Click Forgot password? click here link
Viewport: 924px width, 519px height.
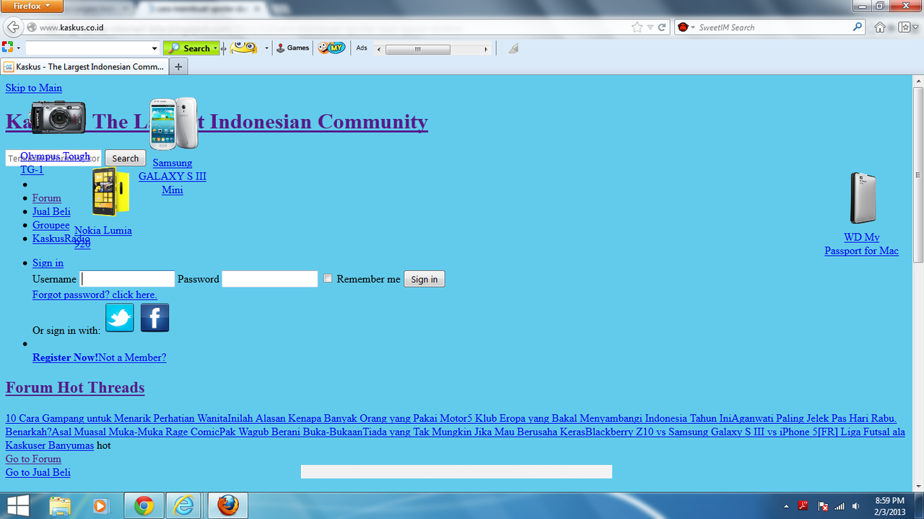tap(95, 295)
